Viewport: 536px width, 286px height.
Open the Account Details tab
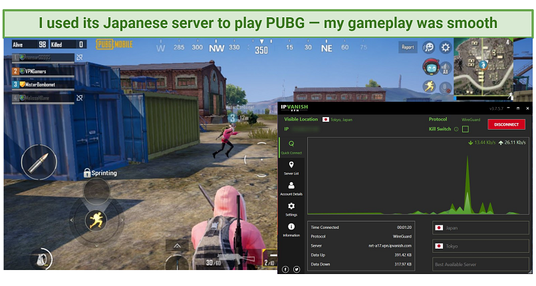tap(291, 189)
